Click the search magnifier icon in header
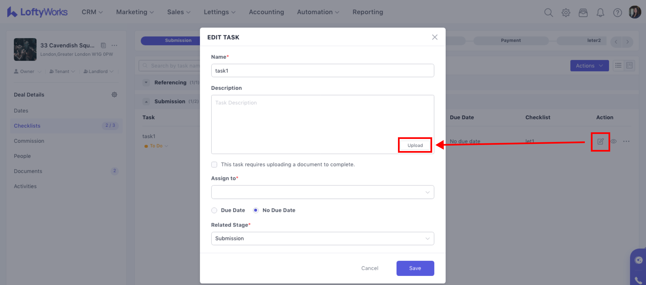The width and height of the screenshot is (646, 285). point(548,12)
